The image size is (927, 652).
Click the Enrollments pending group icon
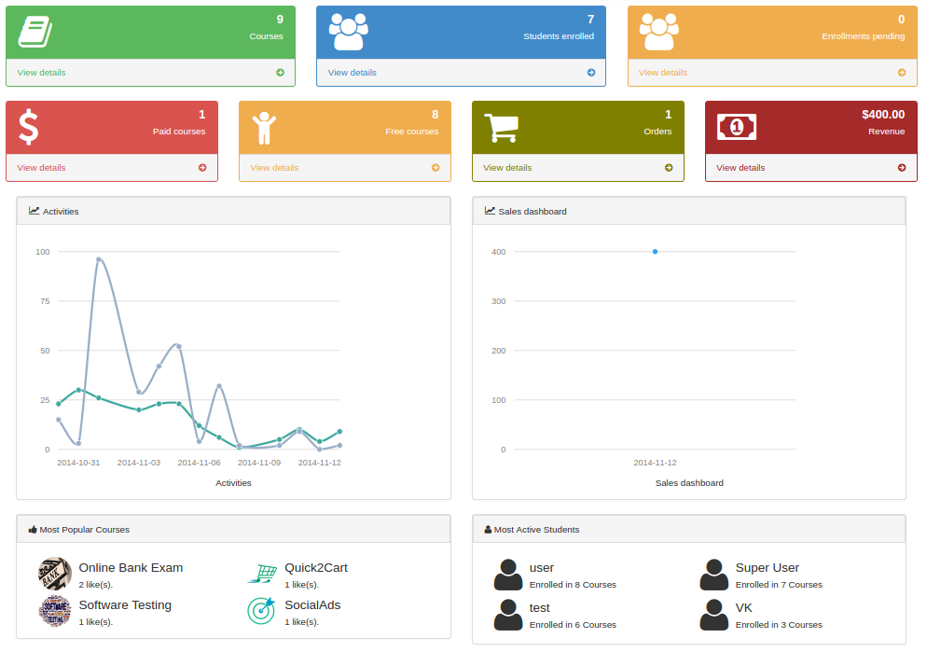pyautogui.click(x=658, y=32)
